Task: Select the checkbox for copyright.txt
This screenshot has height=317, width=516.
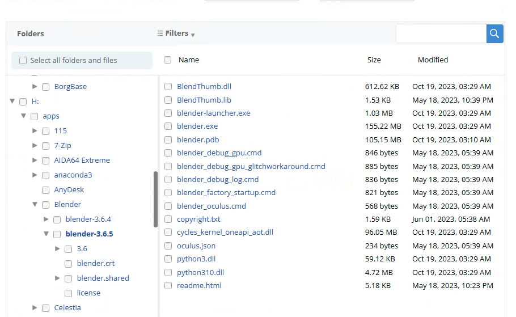Action: point(168,219)
